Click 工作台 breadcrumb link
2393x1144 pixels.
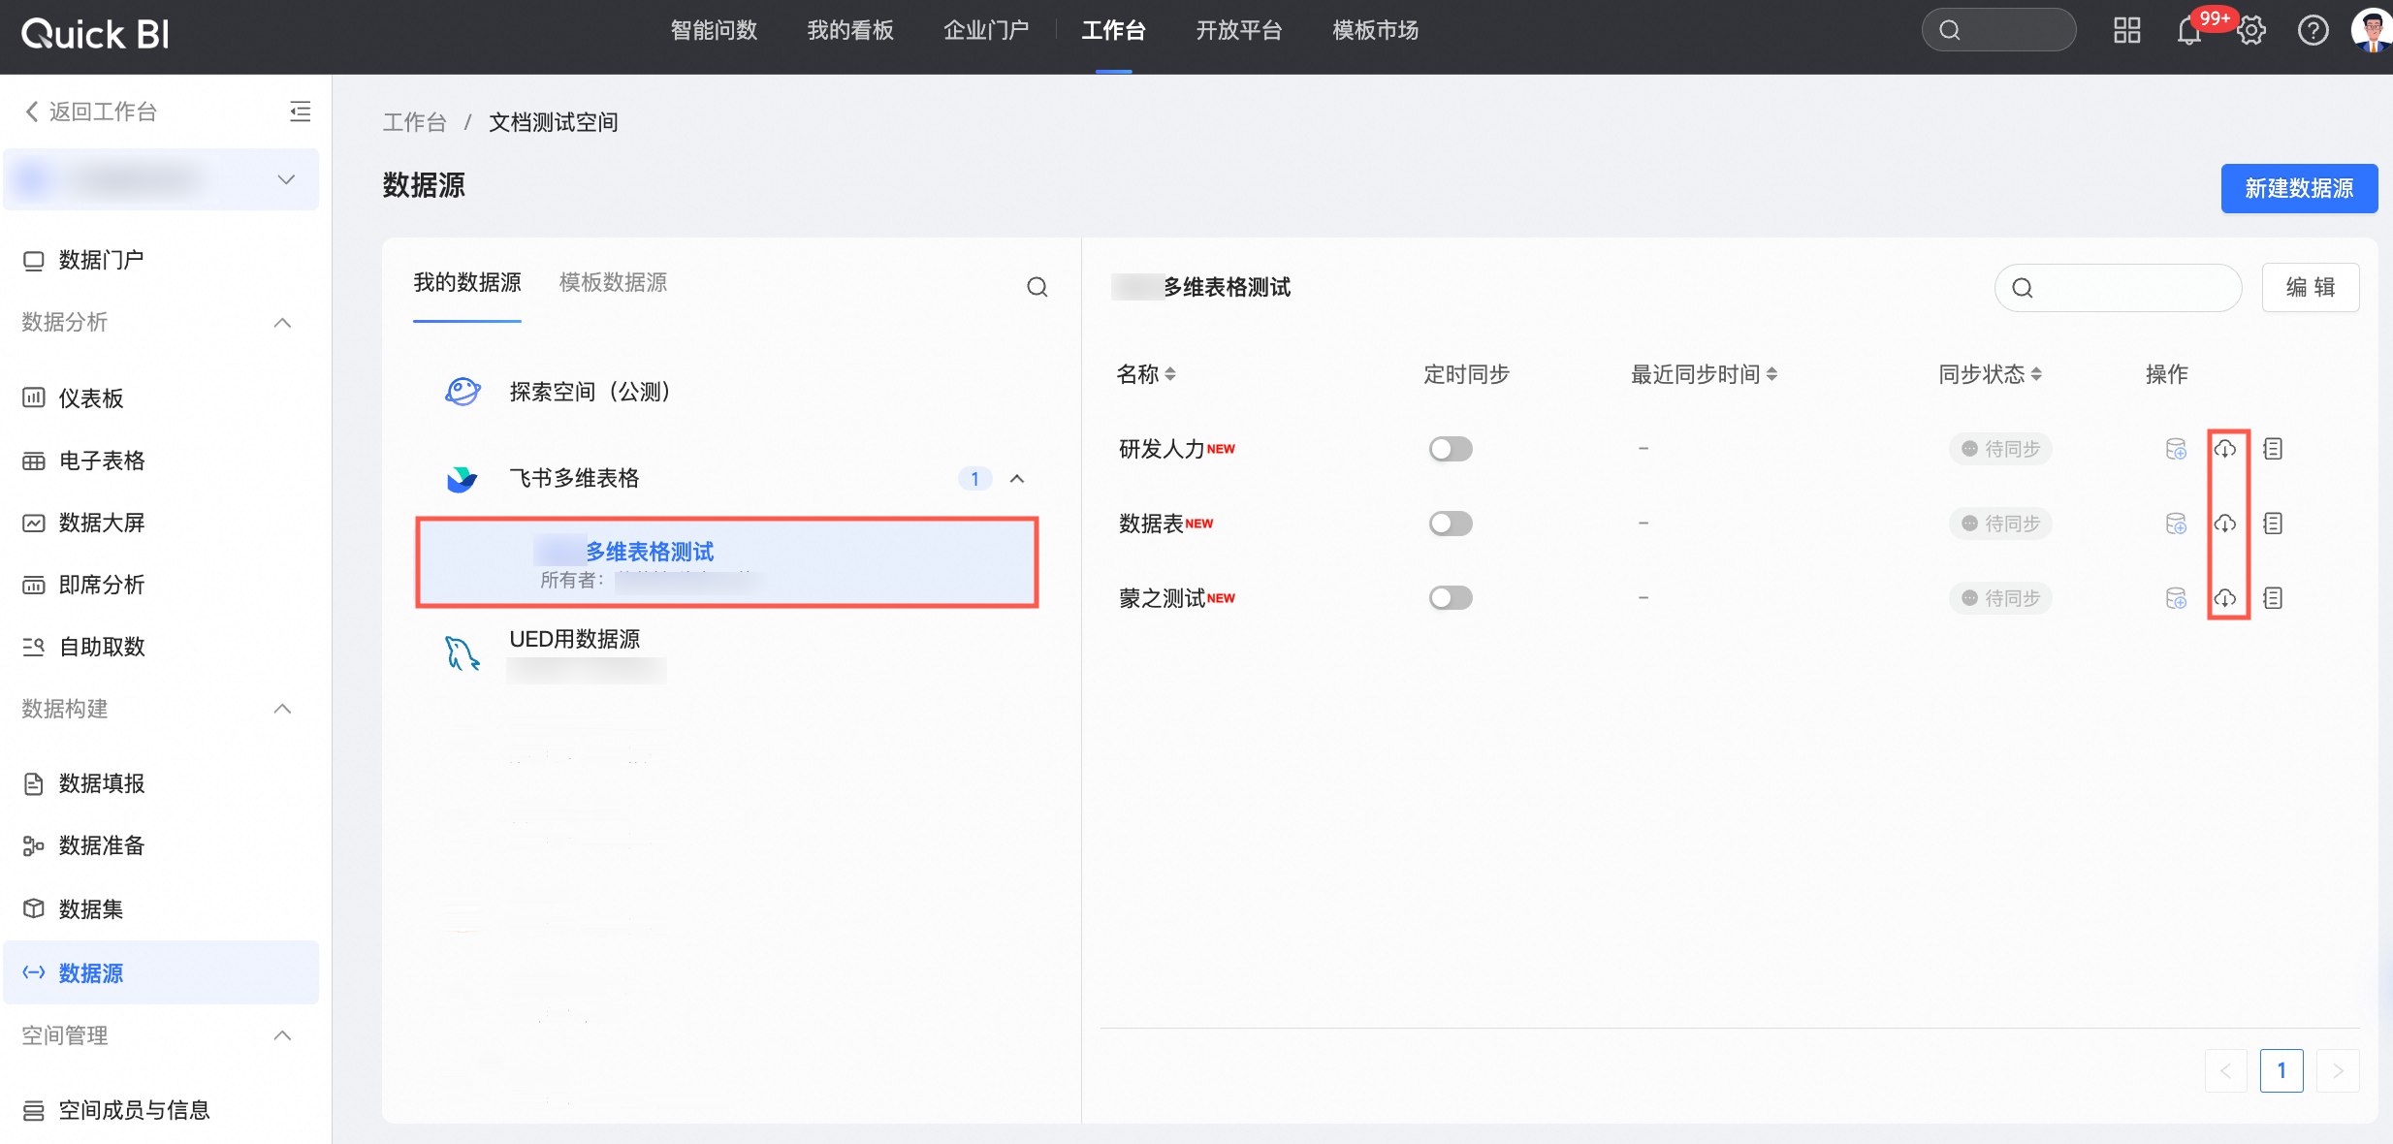(x=414, y=122)
